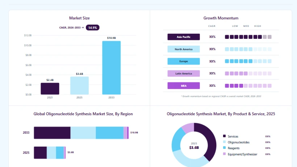Click the Growth Momentum heading

(221, 18)
